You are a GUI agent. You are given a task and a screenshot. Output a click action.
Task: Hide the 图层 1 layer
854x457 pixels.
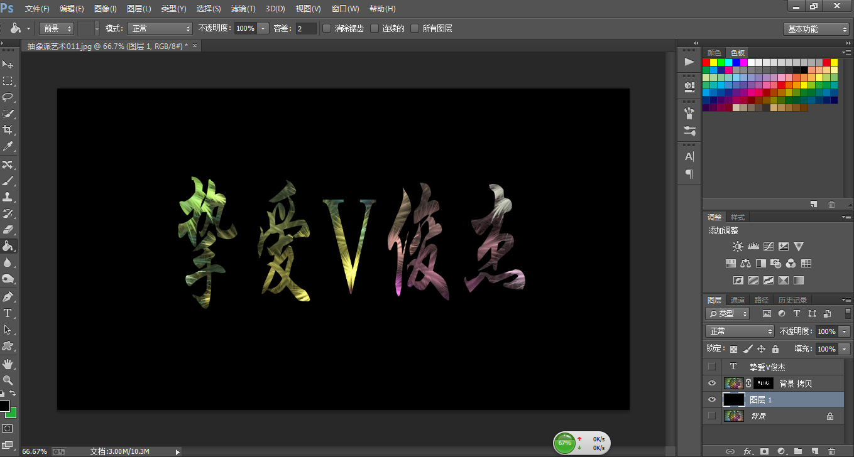(711, 399)
